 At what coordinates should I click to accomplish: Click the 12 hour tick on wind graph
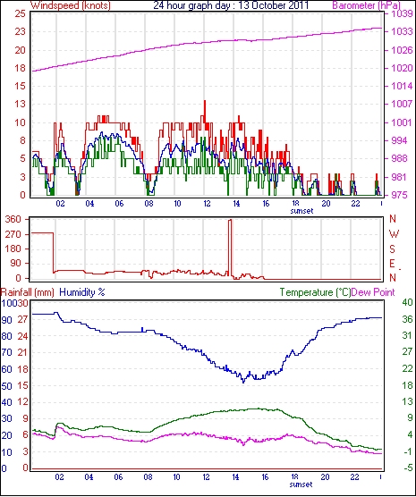(207, 203)
